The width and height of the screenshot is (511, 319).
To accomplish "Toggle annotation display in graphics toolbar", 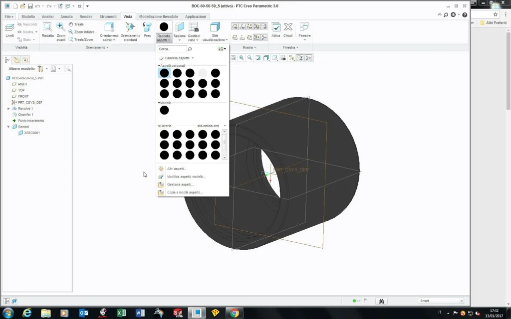I will tap(300, 58).
